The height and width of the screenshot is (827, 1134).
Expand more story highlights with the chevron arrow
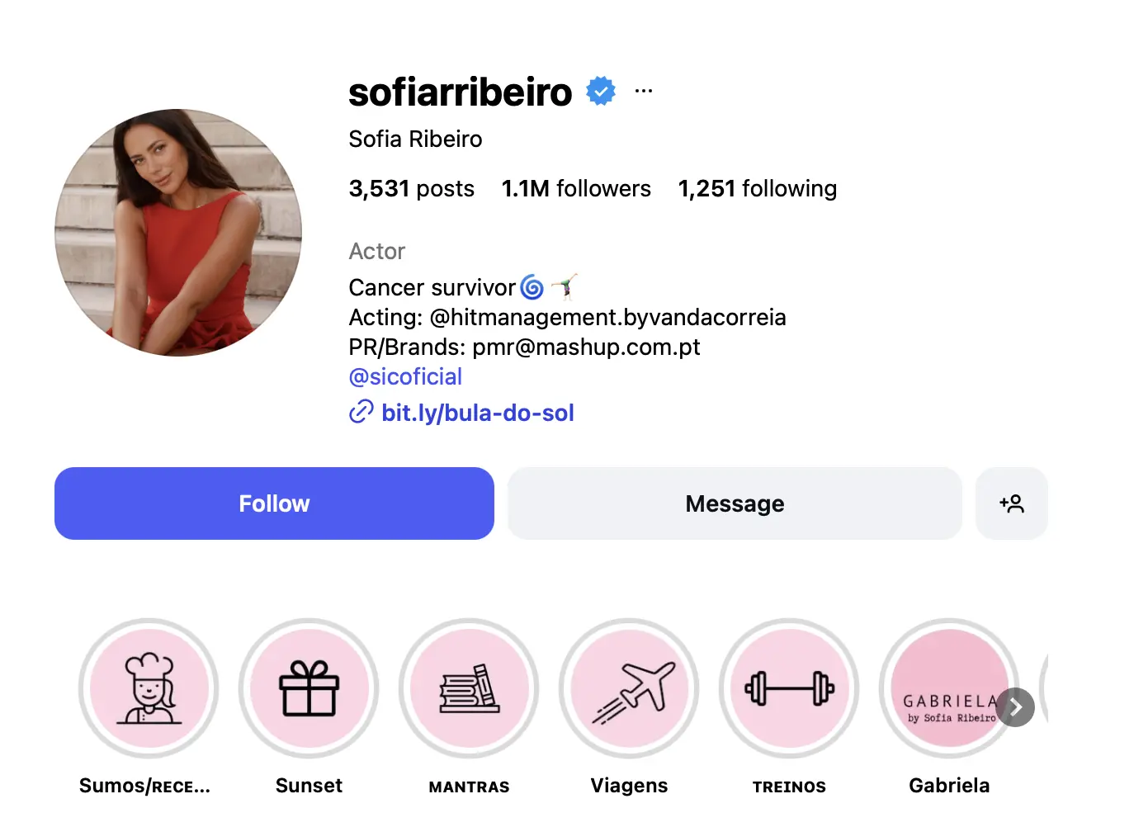click(x=1016, y=707)
